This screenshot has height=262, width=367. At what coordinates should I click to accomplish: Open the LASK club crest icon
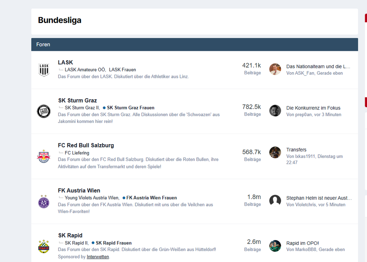[x=44, y=70]
